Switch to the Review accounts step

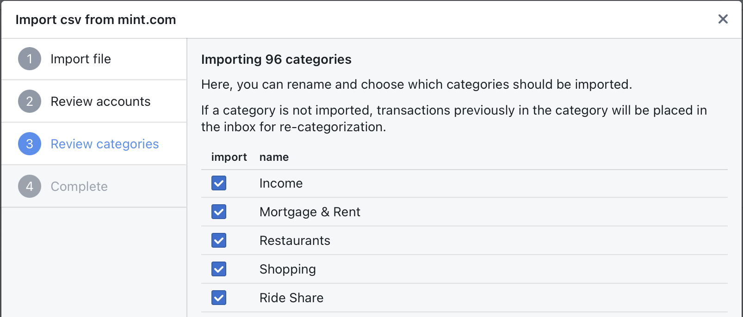point(100,101)
